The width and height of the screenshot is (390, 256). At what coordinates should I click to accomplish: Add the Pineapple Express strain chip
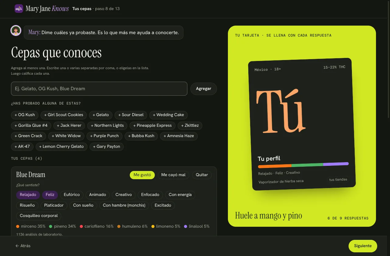coord(152,126)
